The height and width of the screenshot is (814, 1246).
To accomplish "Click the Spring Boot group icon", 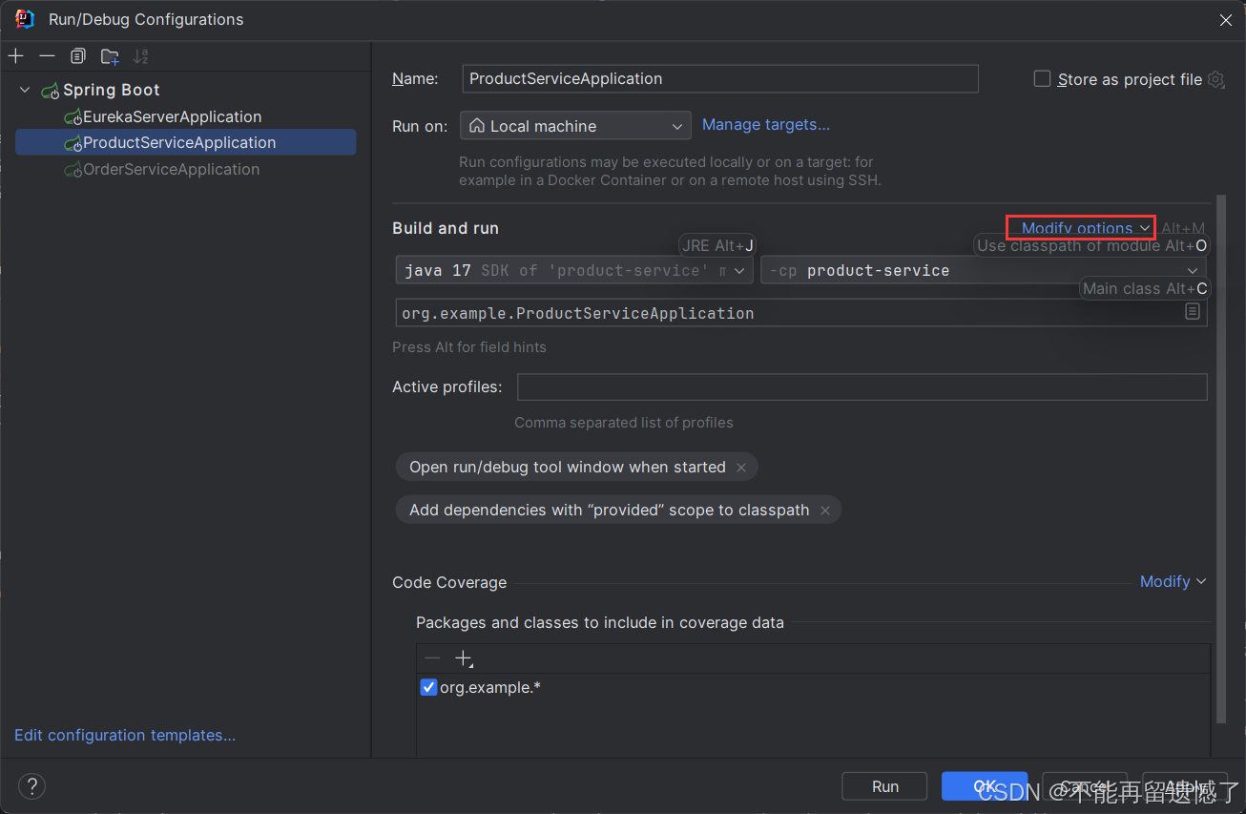I will (x=50, y=91).
